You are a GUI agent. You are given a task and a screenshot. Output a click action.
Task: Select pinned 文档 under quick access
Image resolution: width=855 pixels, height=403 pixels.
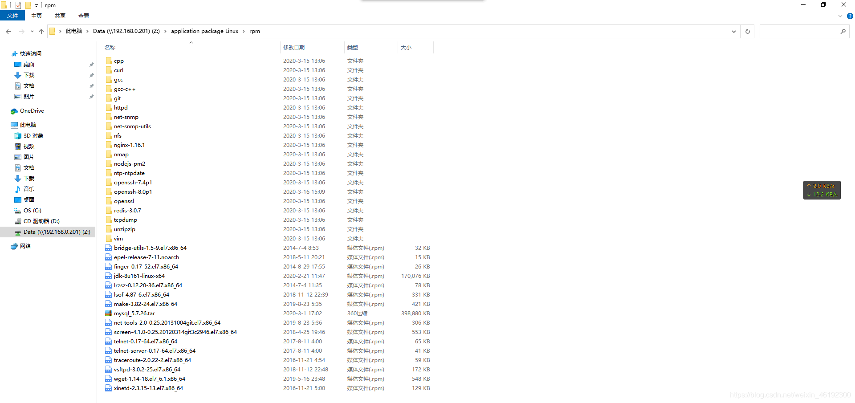click(x=29, y=86)
